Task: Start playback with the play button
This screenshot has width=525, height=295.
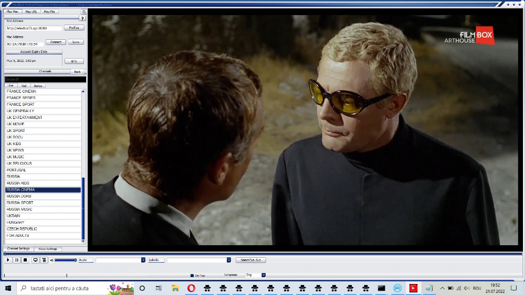Action: tap(8, 260)
